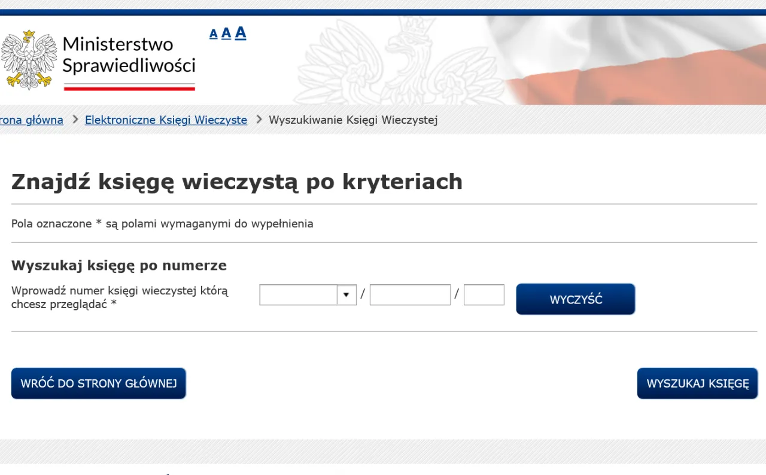Select the largest A to enlarge page text
766x475 pixels.
(240, 33)
